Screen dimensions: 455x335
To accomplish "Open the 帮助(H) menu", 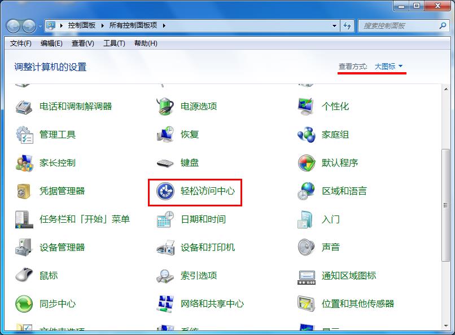I will pos(146,43).
